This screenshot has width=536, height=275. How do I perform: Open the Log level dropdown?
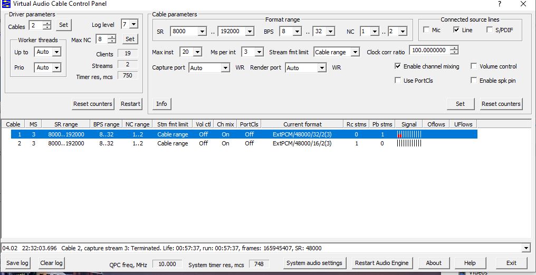133,24
